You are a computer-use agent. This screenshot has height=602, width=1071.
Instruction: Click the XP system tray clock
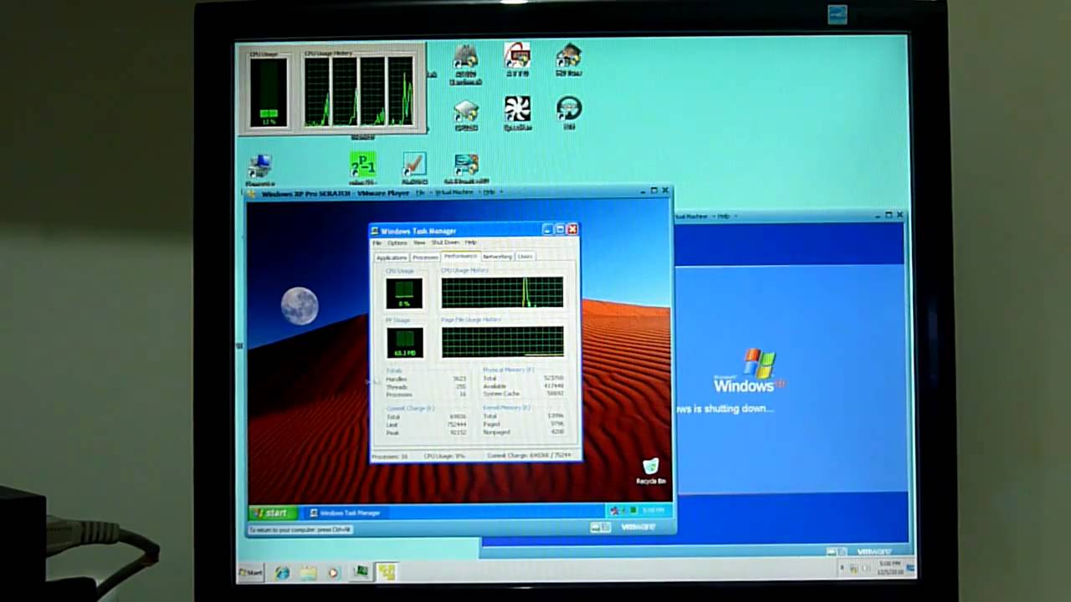[x=654, y=510]
